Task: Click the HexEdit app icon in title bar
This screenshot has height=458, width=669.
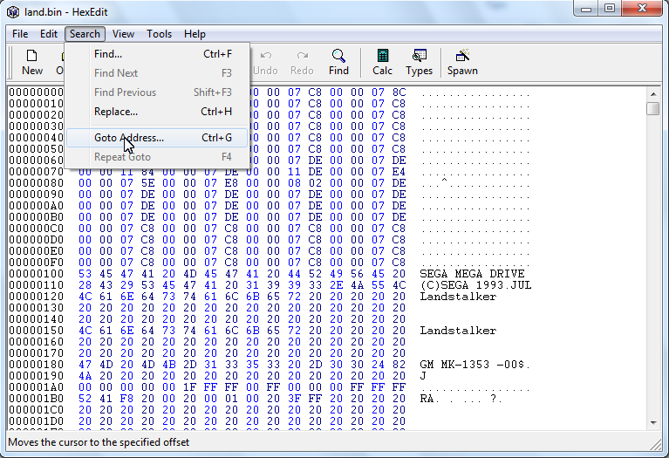Action: [x=13, y=10]
